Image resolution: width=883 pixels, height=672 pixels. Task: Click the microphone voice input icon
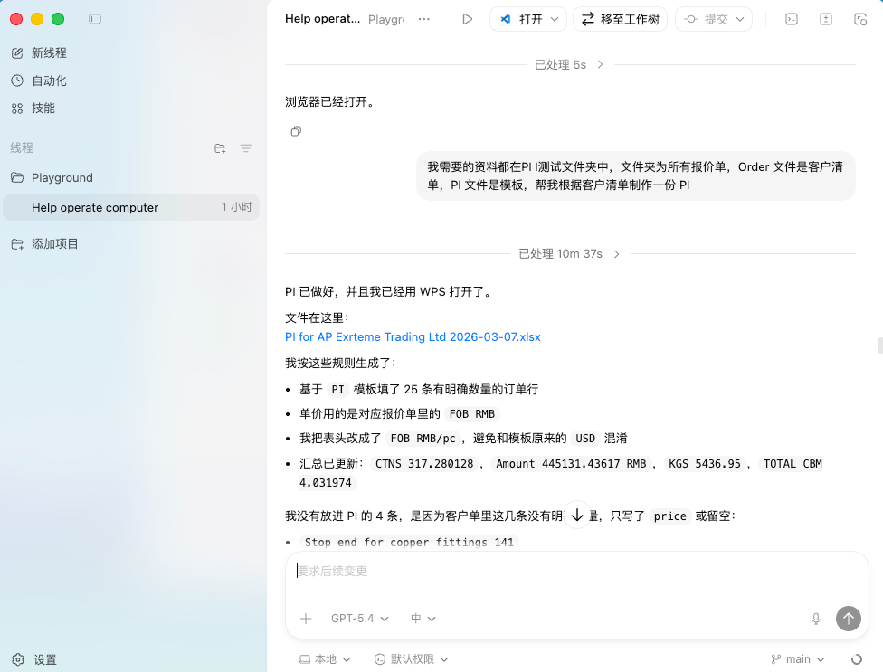click(816, 619)
